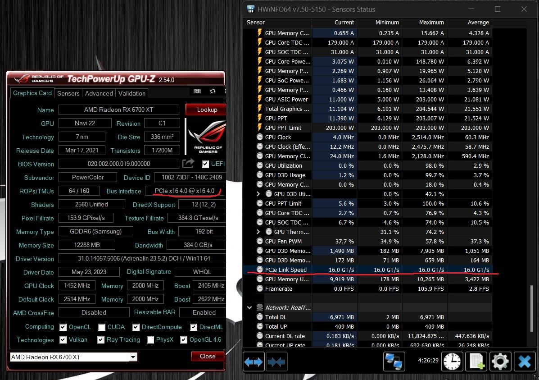539x380 pixels.
Task: Click the clock icon to reset HWiNFO timers
Action: click(x=452, y=362)
